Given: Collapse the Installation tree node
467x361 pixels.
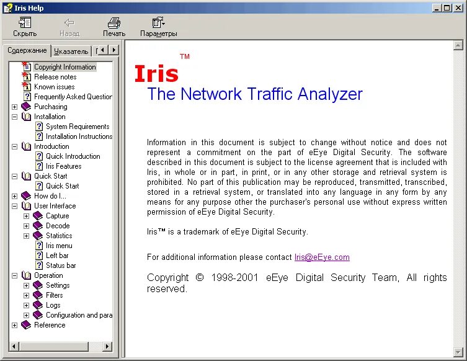Looking at the screenshot, I should pos(15,117).
